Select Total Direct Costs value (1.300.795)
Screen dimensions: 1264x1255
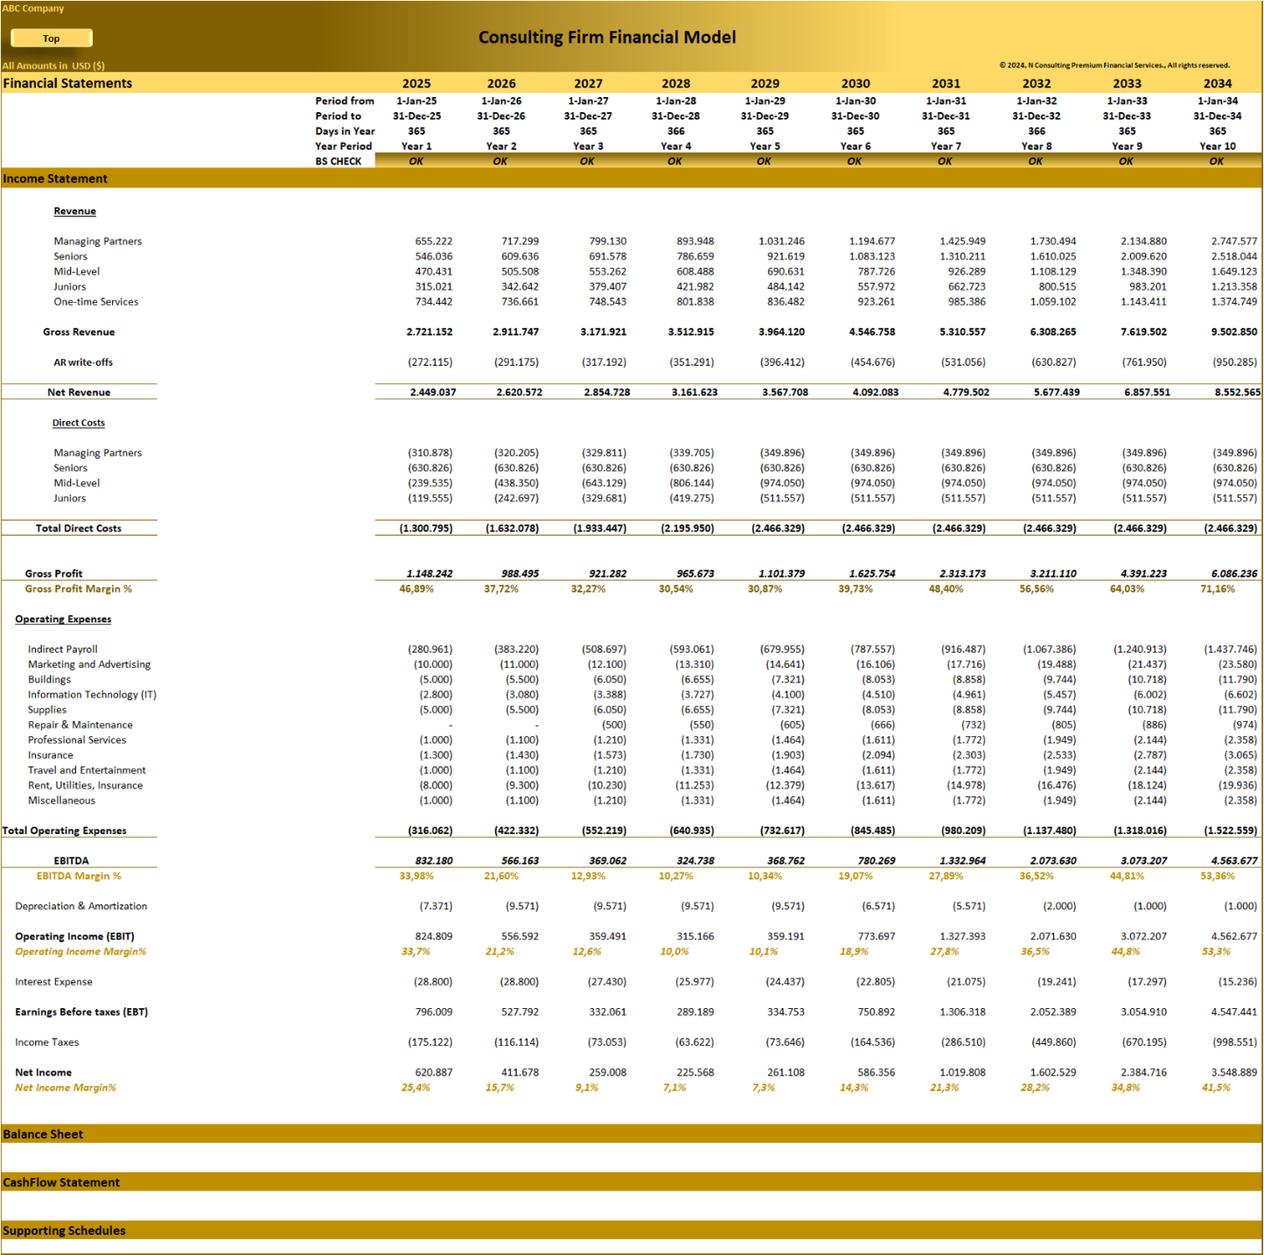[x=426, y=529]
